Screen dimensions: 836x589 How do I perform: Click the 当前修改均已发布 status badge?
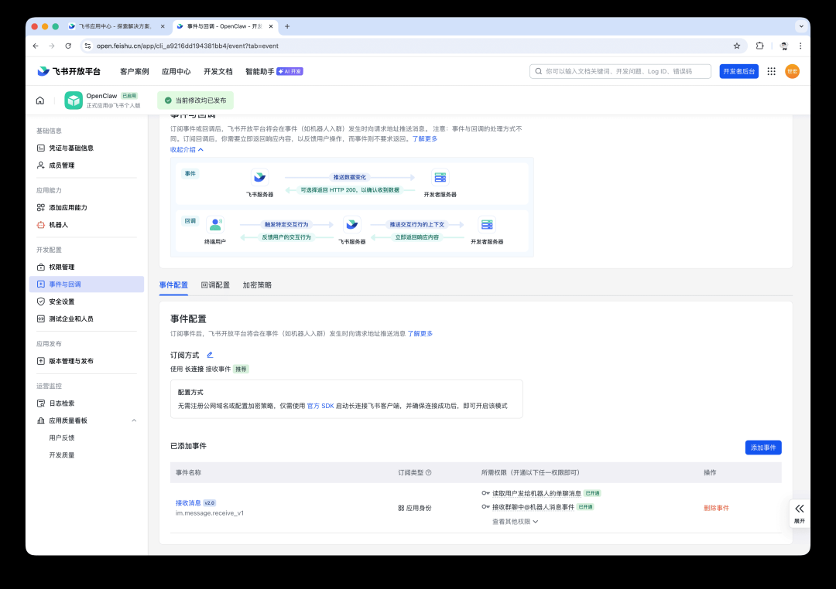[196, 100]
